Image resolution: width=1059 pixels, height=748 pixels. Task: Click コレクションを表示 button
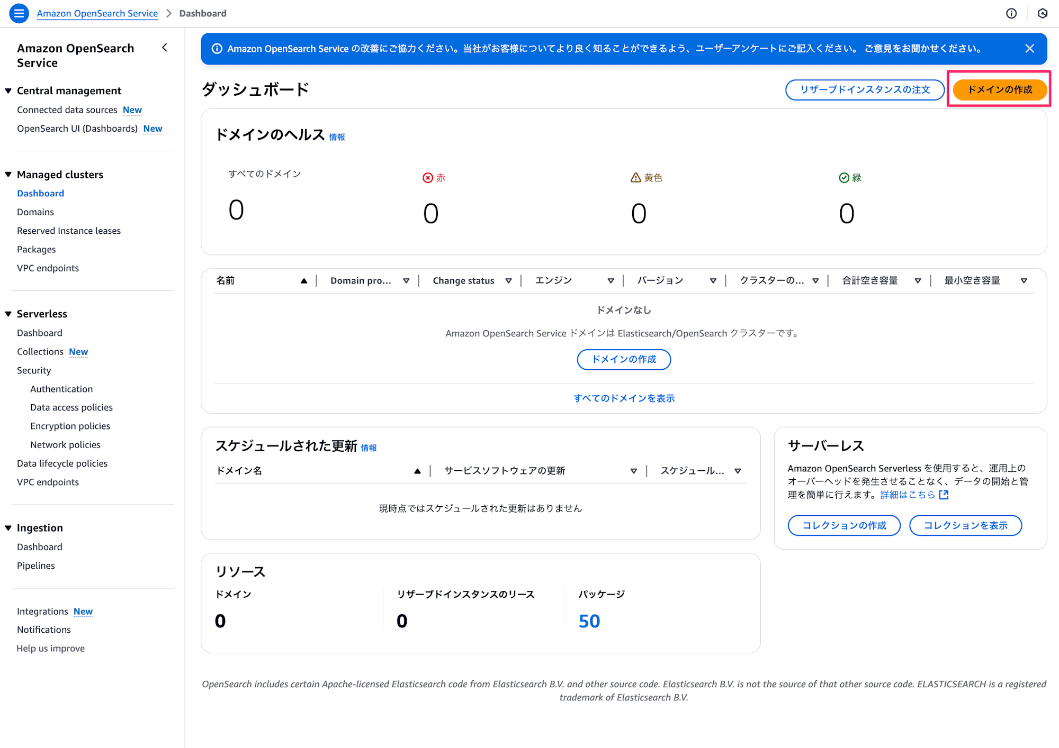pos(965,525)
